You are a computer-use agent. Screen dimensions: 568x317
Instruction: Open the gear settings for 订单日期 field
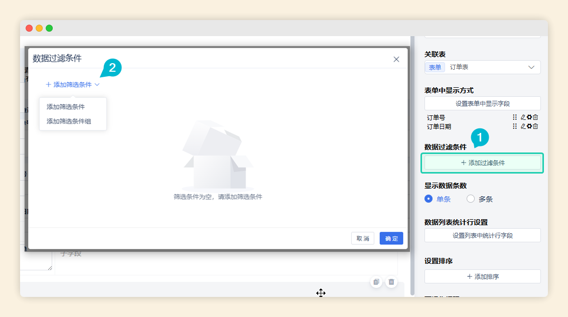click(x=529, y=126)
